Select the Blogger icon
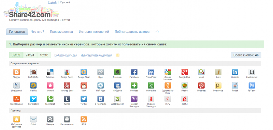This screenshot has width=273, height=130. pyautogui.click(x=16, y=72)
